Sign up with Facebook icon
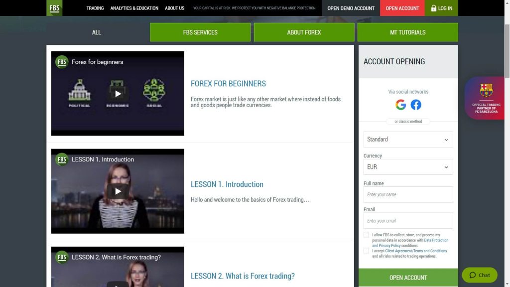The image size is (510, 287). point(416,105)
